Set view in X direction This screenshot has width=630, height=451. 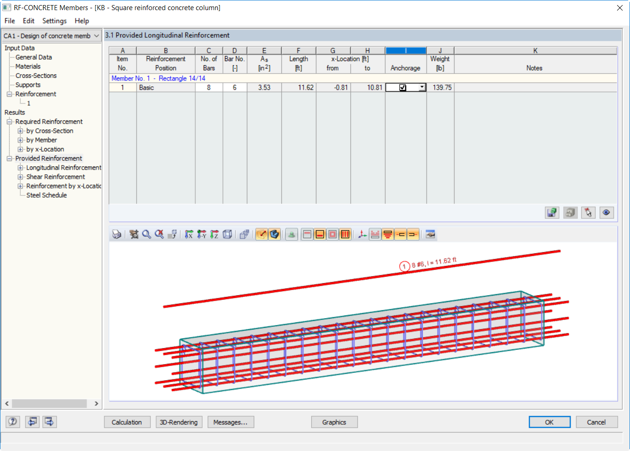(189, 234)
